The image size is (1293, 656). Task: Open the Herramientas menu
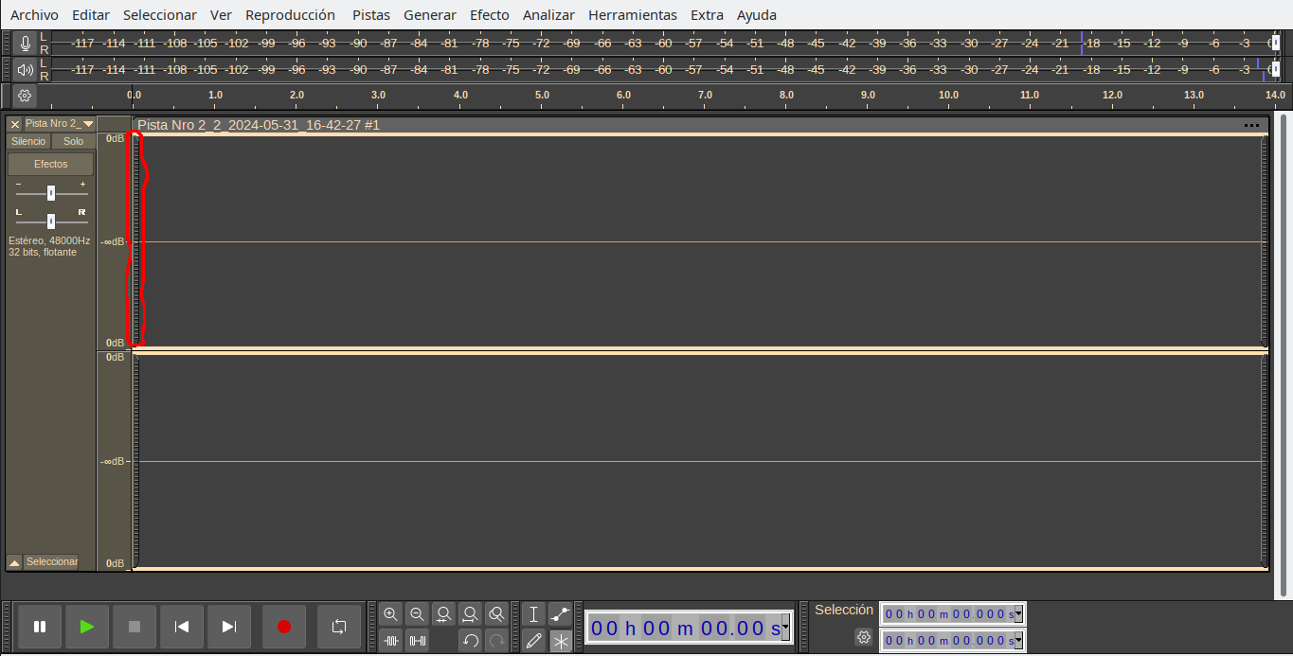coord(632,15)
